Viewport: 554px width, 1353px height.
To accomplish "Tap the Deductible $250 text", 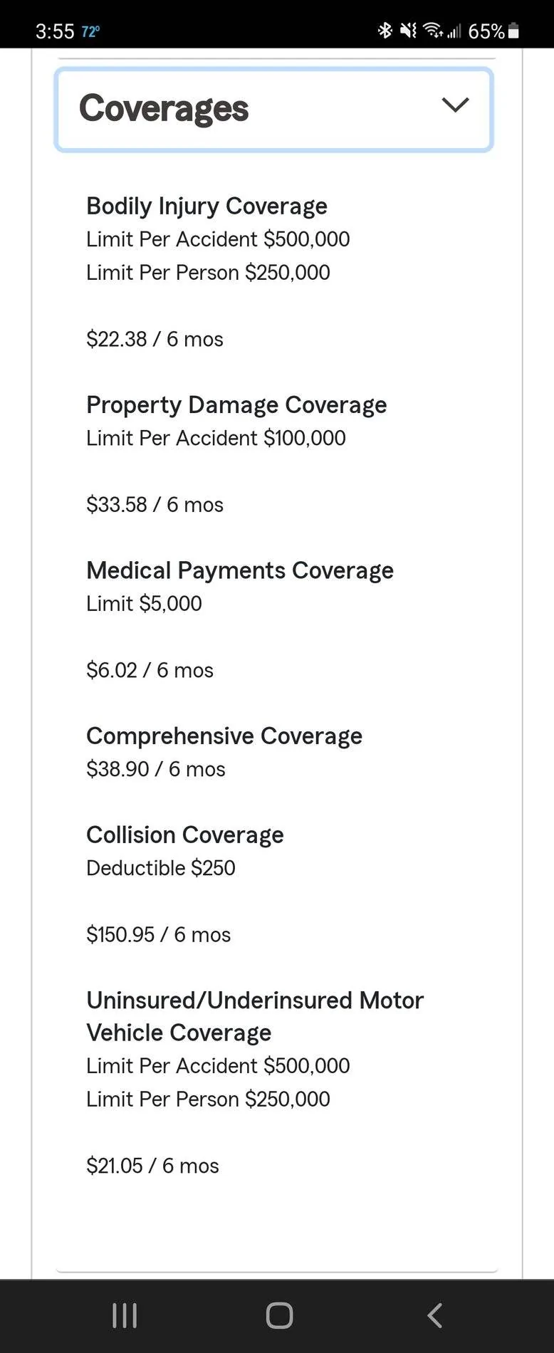I will (x=161, y=868).
